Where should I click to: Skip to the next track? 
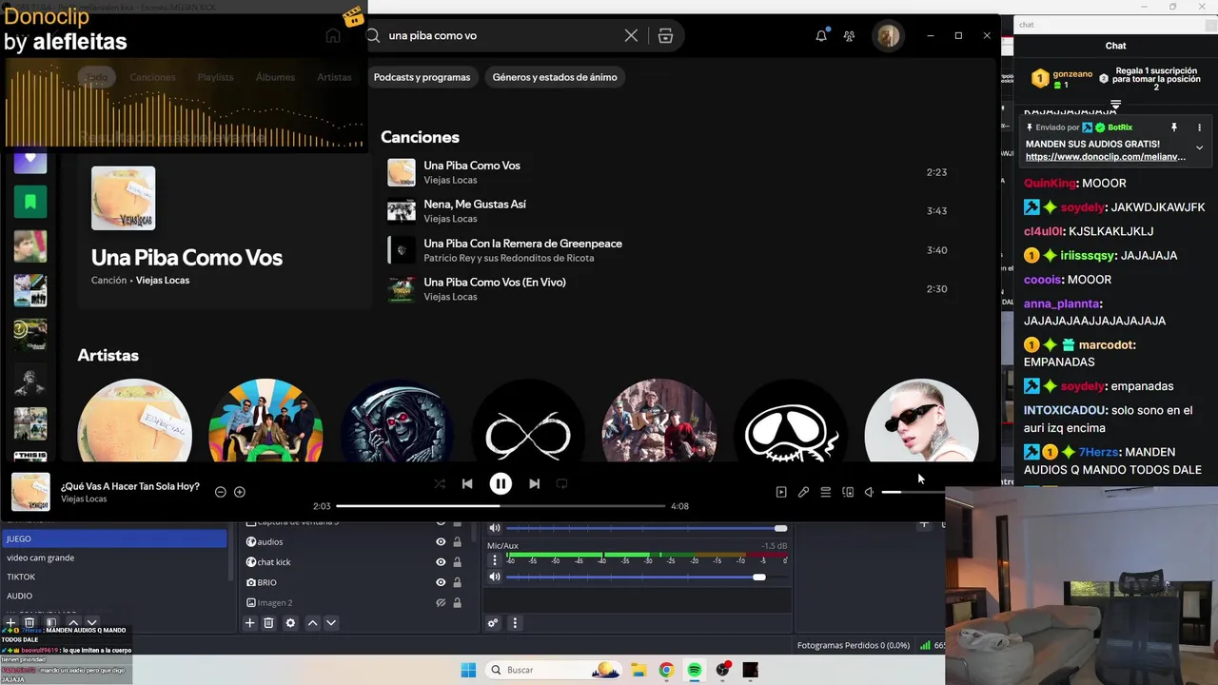pyautogui.click(x=534, y=483)
